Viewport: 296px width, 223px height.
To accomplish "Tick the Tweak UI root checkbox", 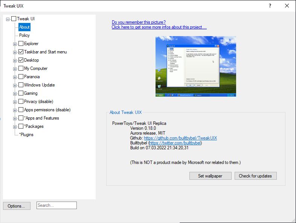I will click(x=14, y=19).
